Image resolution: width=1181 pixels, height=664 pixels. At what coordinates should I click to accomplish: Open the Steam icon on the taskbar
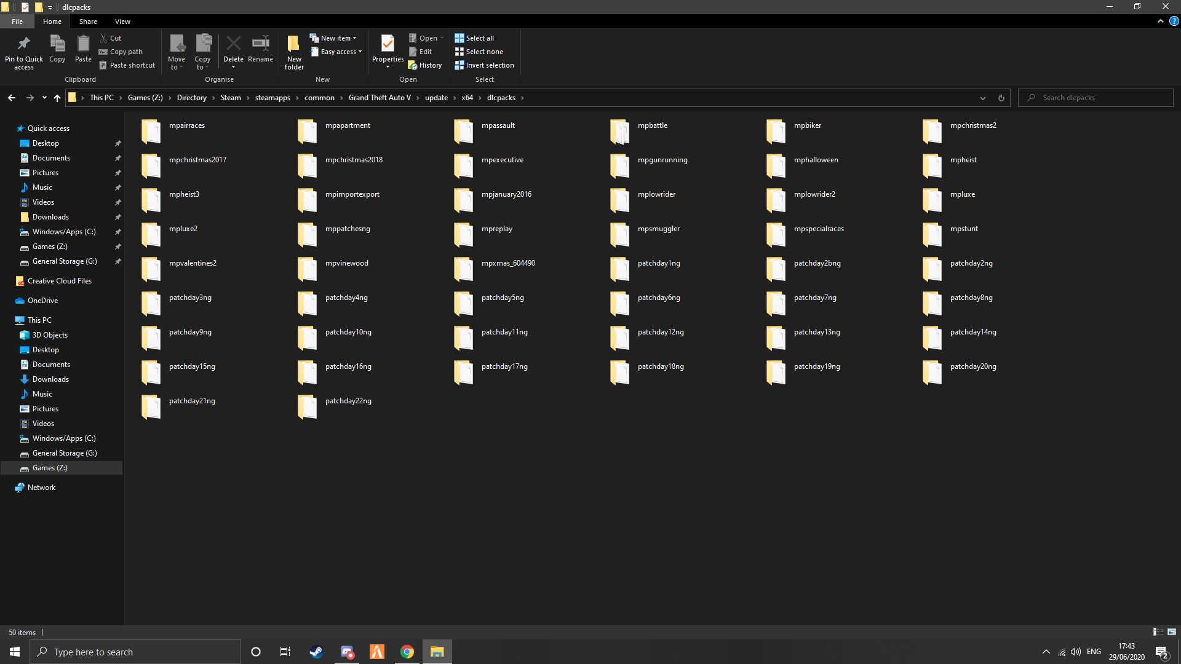pos(316,651)
